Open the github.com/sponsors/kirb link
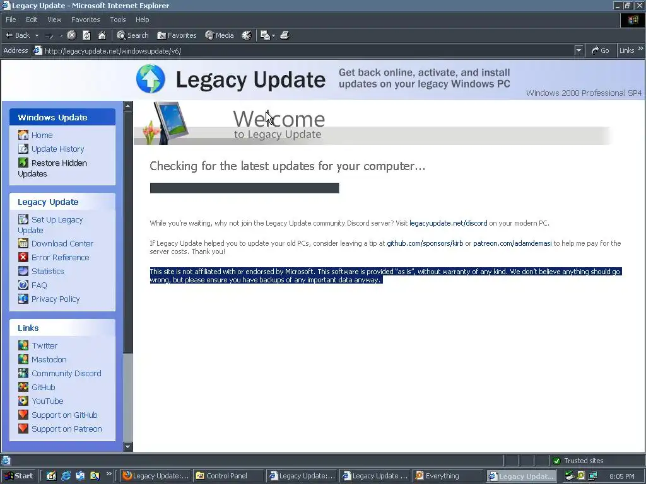Image resolution: width=646 pixels, height=484 pixels. [425, 243]
